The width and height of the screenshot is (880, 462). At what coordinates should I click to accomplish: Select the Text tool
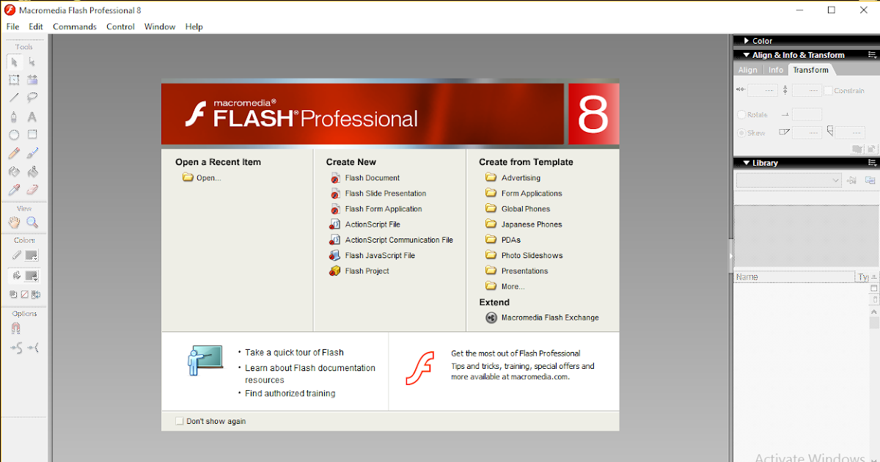[32, 117]
